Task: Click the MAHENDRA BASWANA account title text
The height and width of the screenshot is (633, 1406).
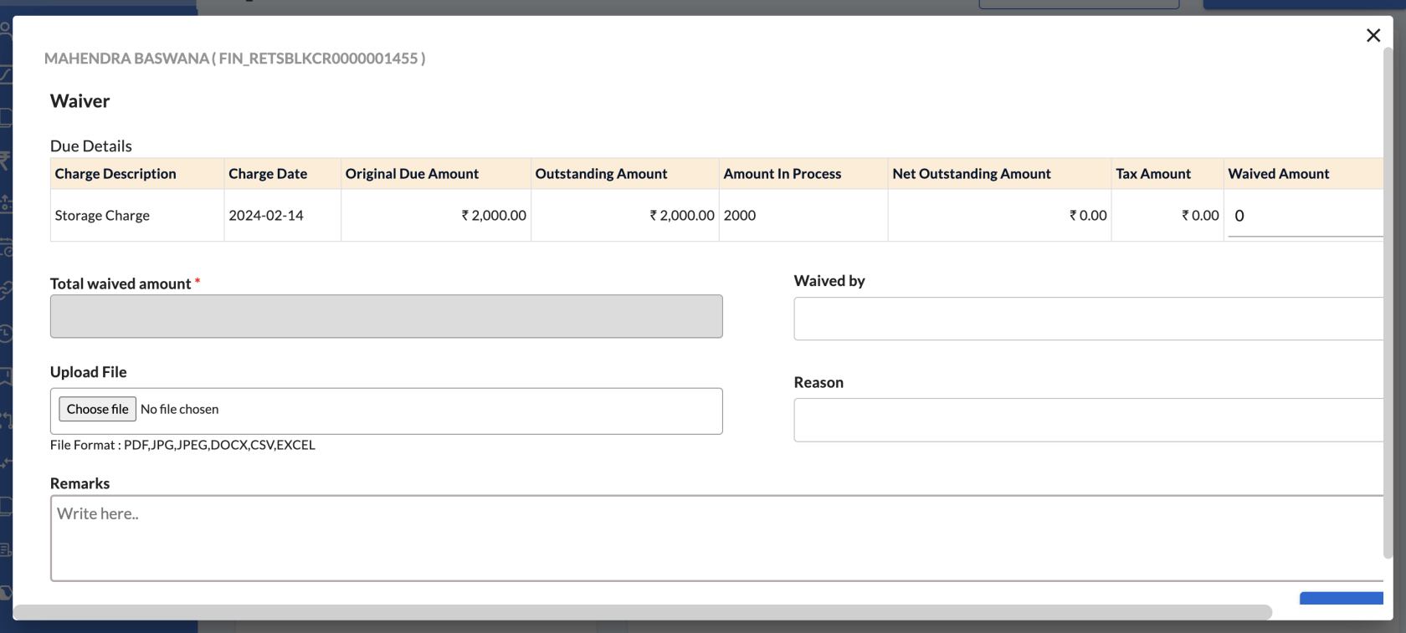Action: point(234,59)
